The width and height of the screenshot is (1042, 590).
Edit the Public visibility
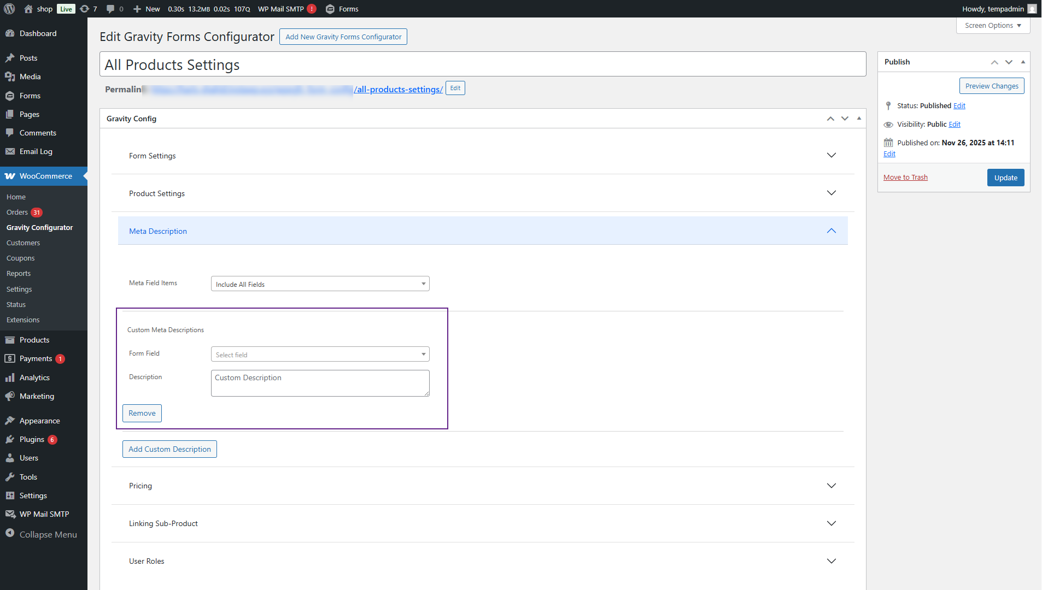(x=955, y=125)
